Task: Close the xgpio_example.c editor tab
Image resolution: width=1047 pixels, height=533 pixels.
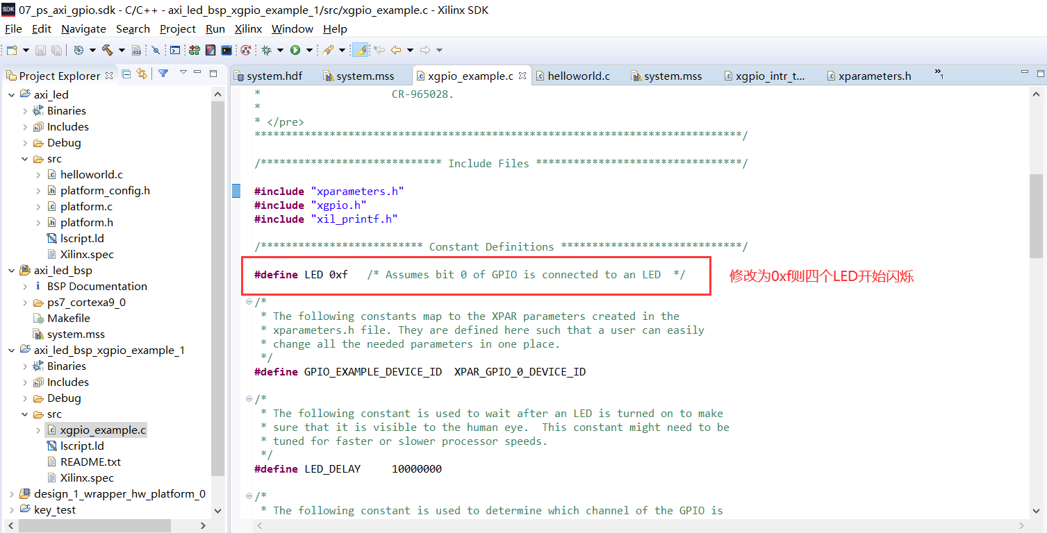Action: click(522, 76)
